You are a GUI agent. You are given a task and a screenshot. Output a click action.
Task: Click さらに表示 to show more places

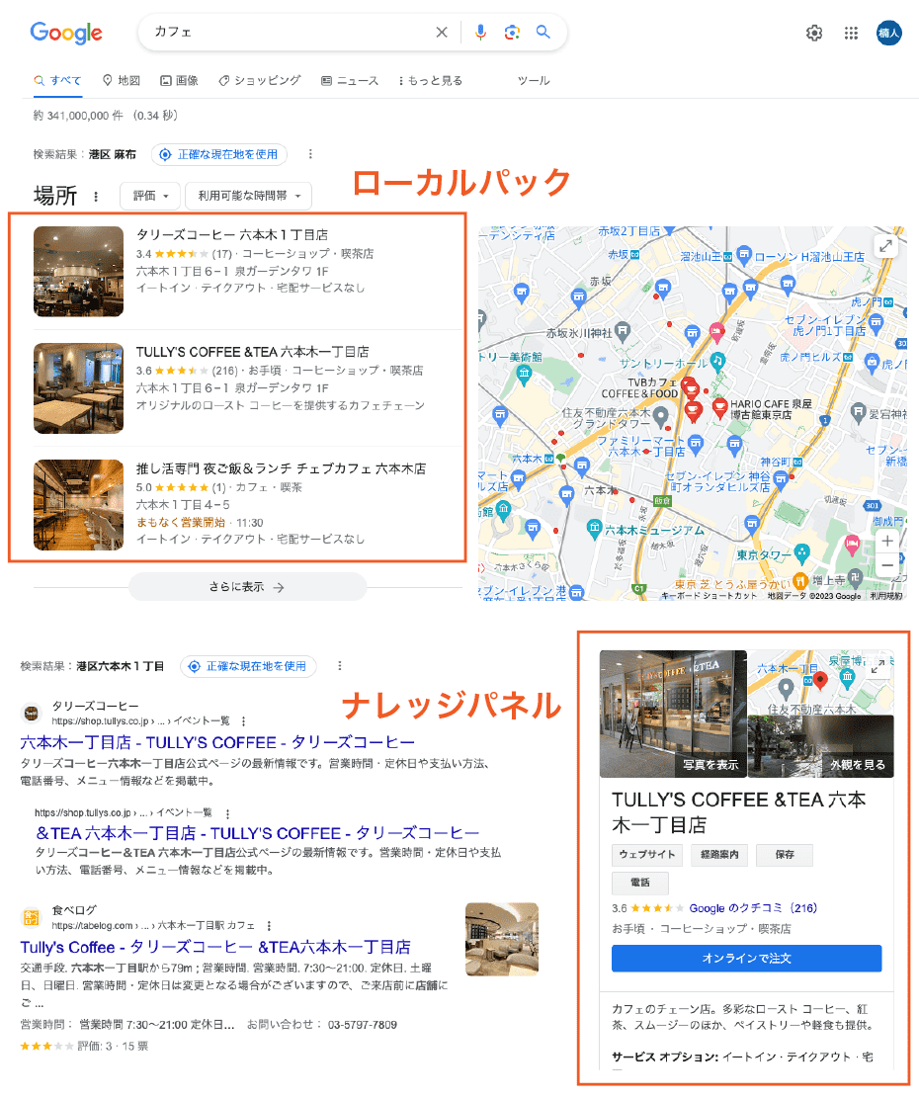pyautogui.click(x=247, y=587)
